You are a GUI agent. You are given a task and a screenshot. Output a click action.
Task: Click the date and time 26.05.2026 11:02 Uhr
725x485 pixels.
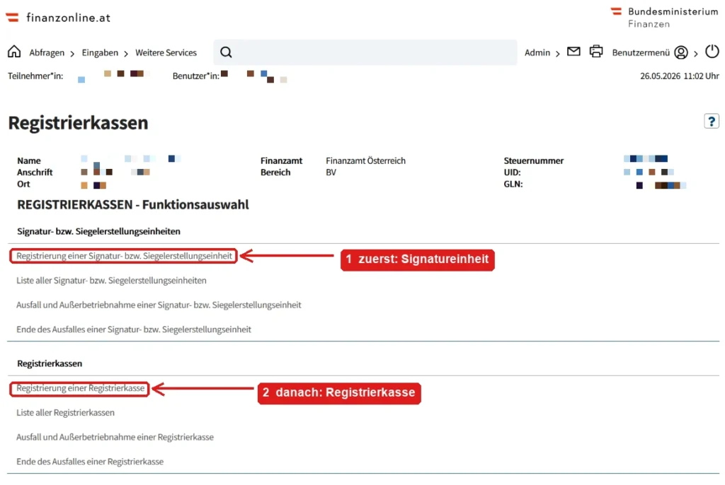pyautogui.click(x=679, y=76)
